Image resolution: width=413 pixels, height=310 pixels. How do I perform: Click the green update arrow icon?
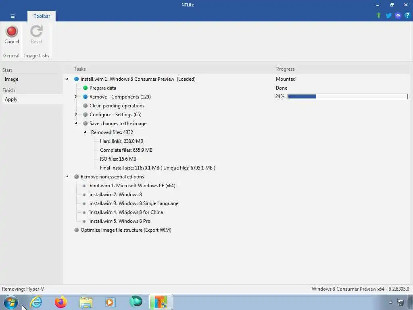click(x=378, y=15)
